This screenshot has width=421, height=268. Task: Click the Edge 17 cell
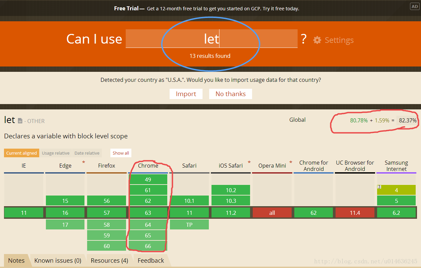65,225
